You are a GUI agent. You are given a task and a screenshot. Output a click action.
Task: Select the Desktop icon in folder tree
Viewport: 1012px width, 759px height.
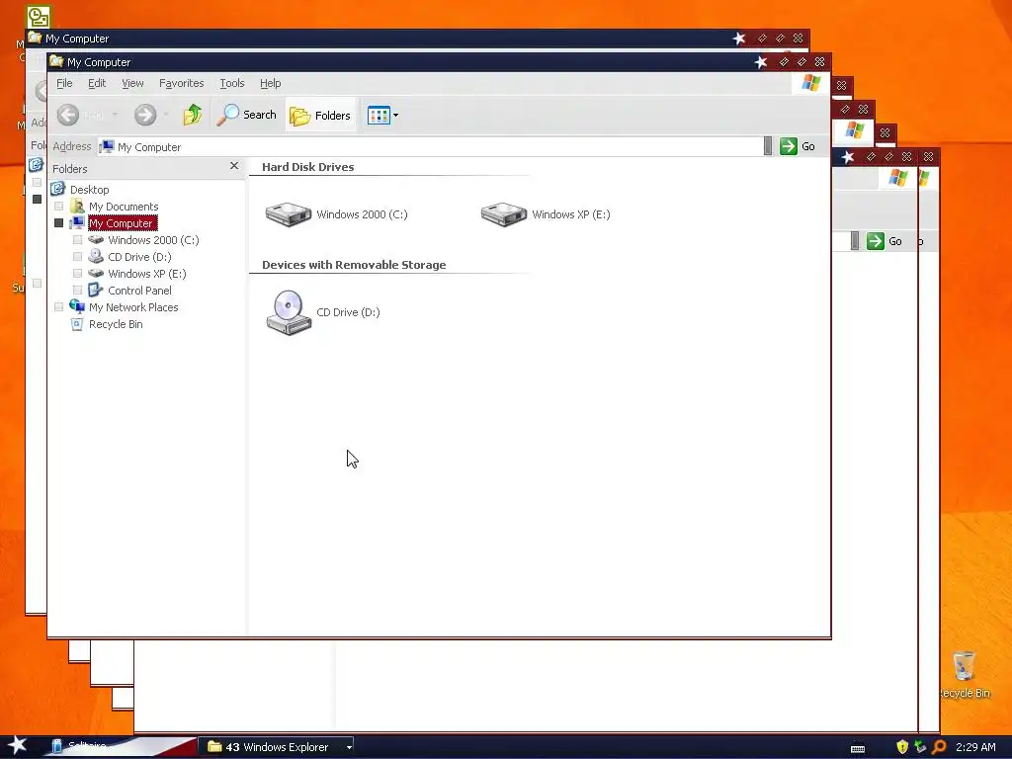[x=58, y=189]
